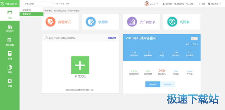Click the 应付账款 indicator label
This screenshot has width=225, height=110.
point(190,55)
